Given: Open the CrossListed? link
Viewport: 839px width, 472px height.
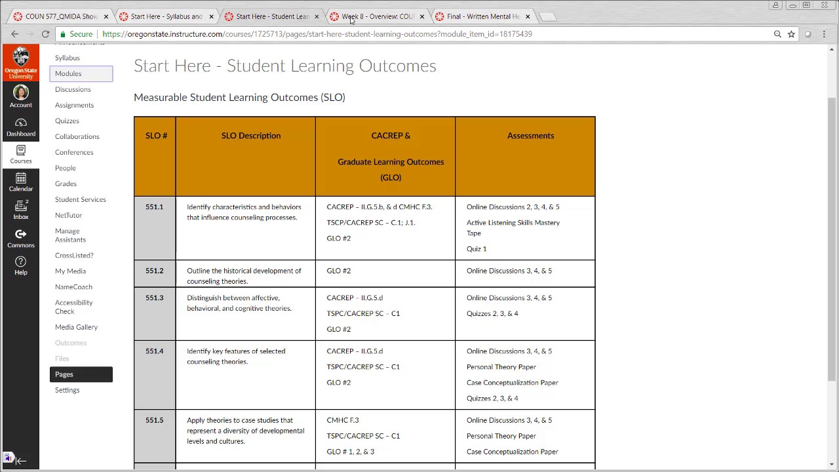Looking at the screenshot, I should tap(74, 255).
